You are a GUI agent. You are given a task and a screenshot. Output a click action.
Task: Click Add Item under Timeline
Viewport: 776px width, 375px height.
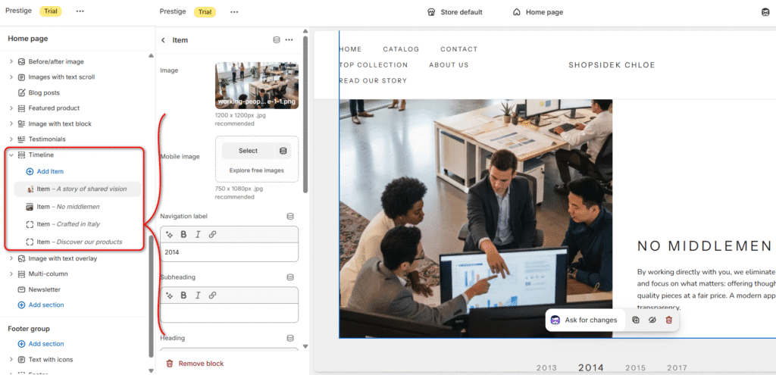tap(50, 172)
